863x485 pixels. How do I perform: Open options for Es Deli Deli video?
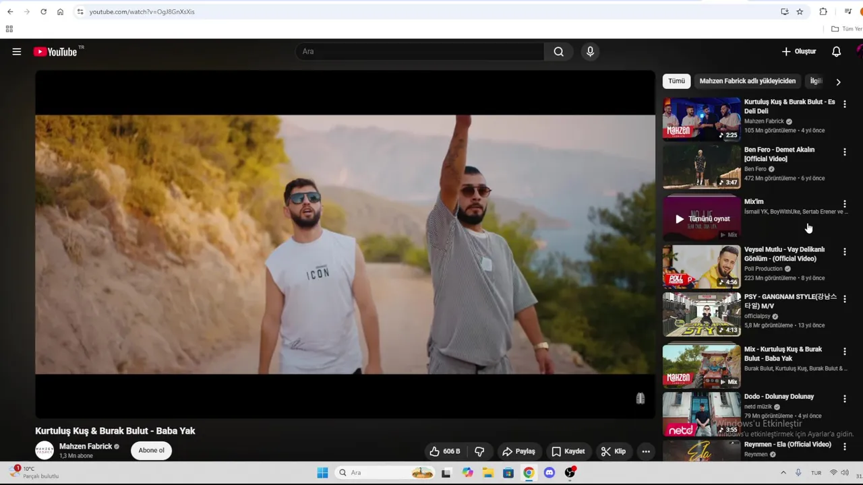(844, 104)
